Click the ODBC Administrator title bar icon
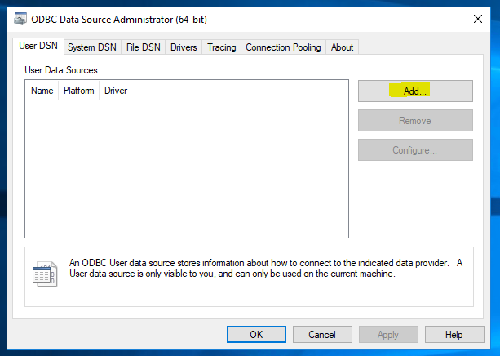 coord(19,19)
